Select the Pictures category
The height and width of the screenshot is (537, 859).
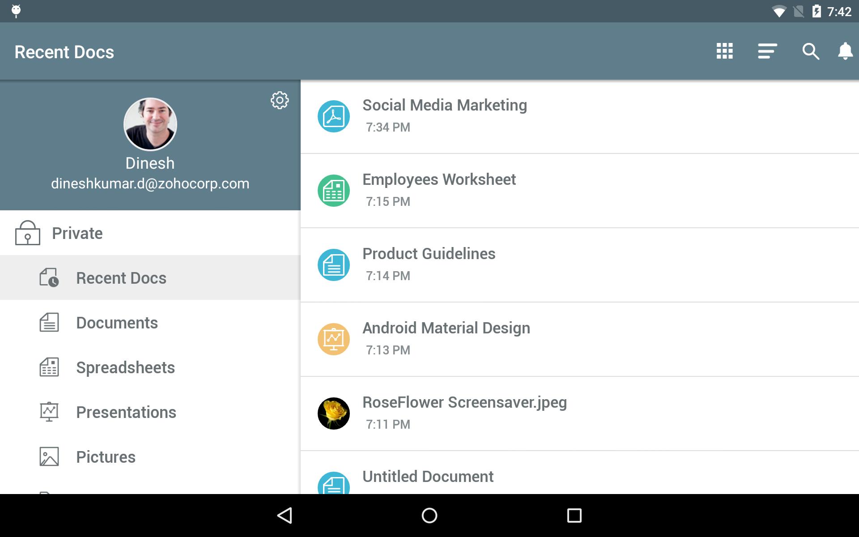[105, 456]
